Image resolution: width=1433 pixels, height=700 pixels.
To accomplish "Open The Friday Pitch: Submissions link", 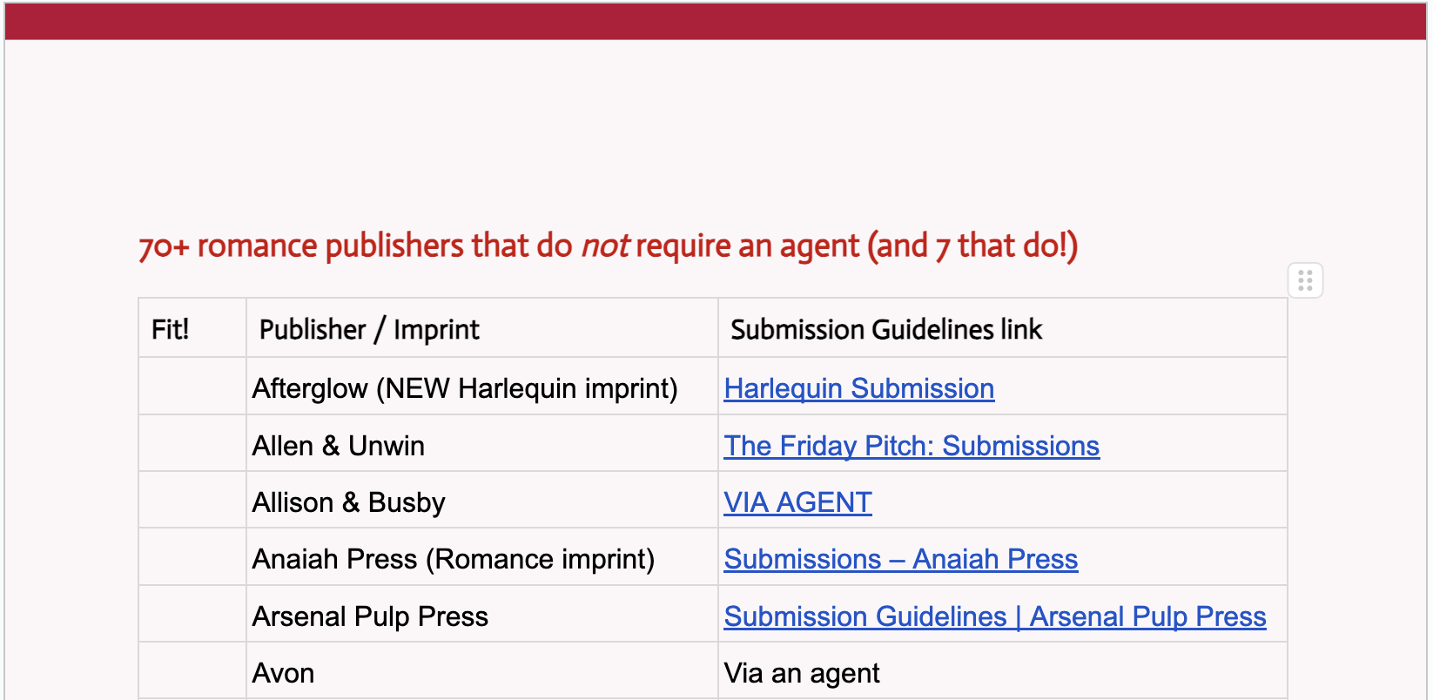I will pos(912,446).
